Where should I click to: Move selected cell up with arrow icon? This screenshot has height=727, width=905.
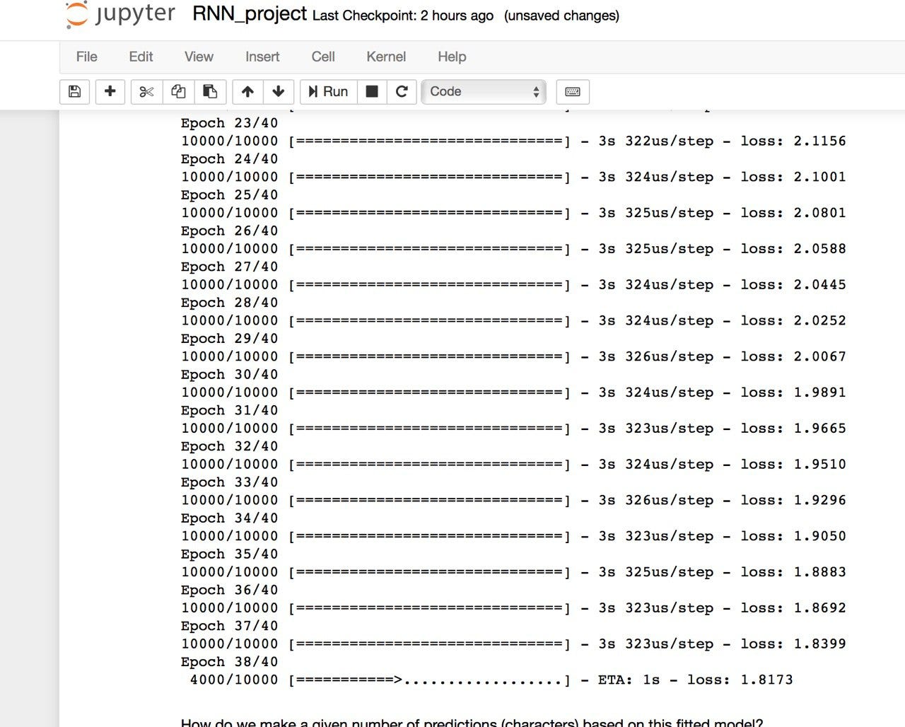tap(247, 92)
